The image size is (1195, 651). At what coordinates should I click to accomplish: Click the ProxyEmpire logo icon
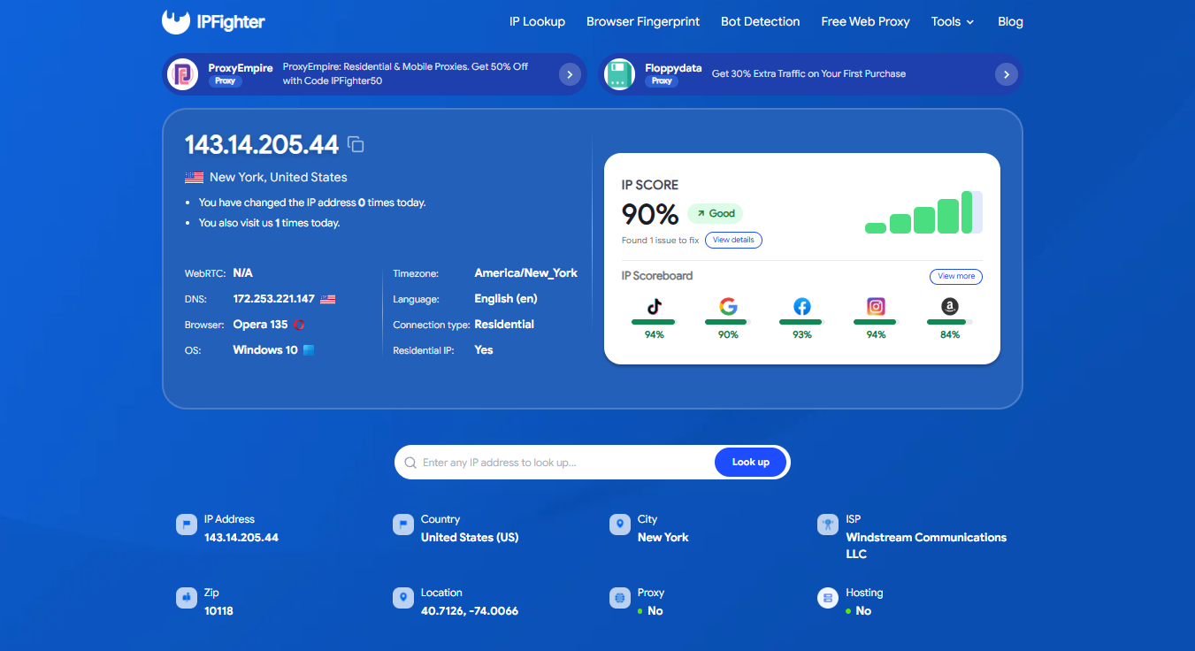[x=183, y=74]
